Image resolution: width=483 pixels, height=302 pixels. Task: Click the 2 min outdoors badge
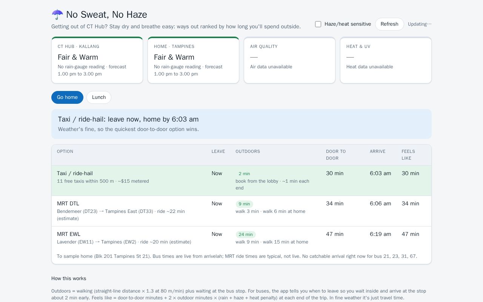244,174
